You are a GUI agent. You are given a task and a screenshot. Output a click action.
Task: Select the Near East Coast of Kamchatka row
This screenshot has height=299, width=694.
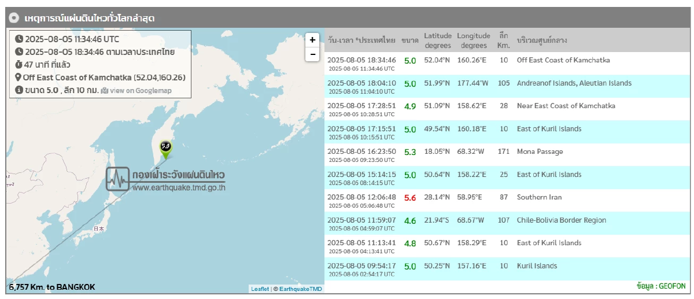(508, 109)
